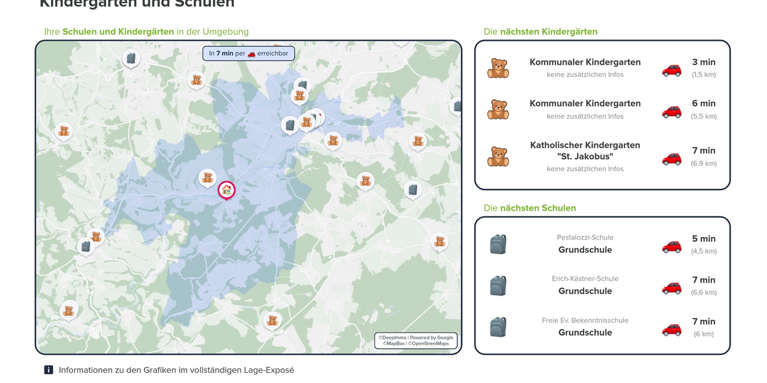767x383 pixels.
Task: Click red car icon in Pestalozzi-Schule row
Action: tap(671, 246)
